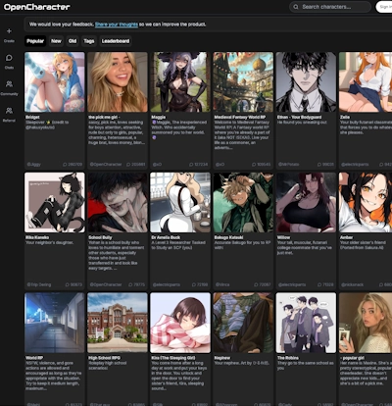Click the plus Create icon in sidebar

point(9,31)
